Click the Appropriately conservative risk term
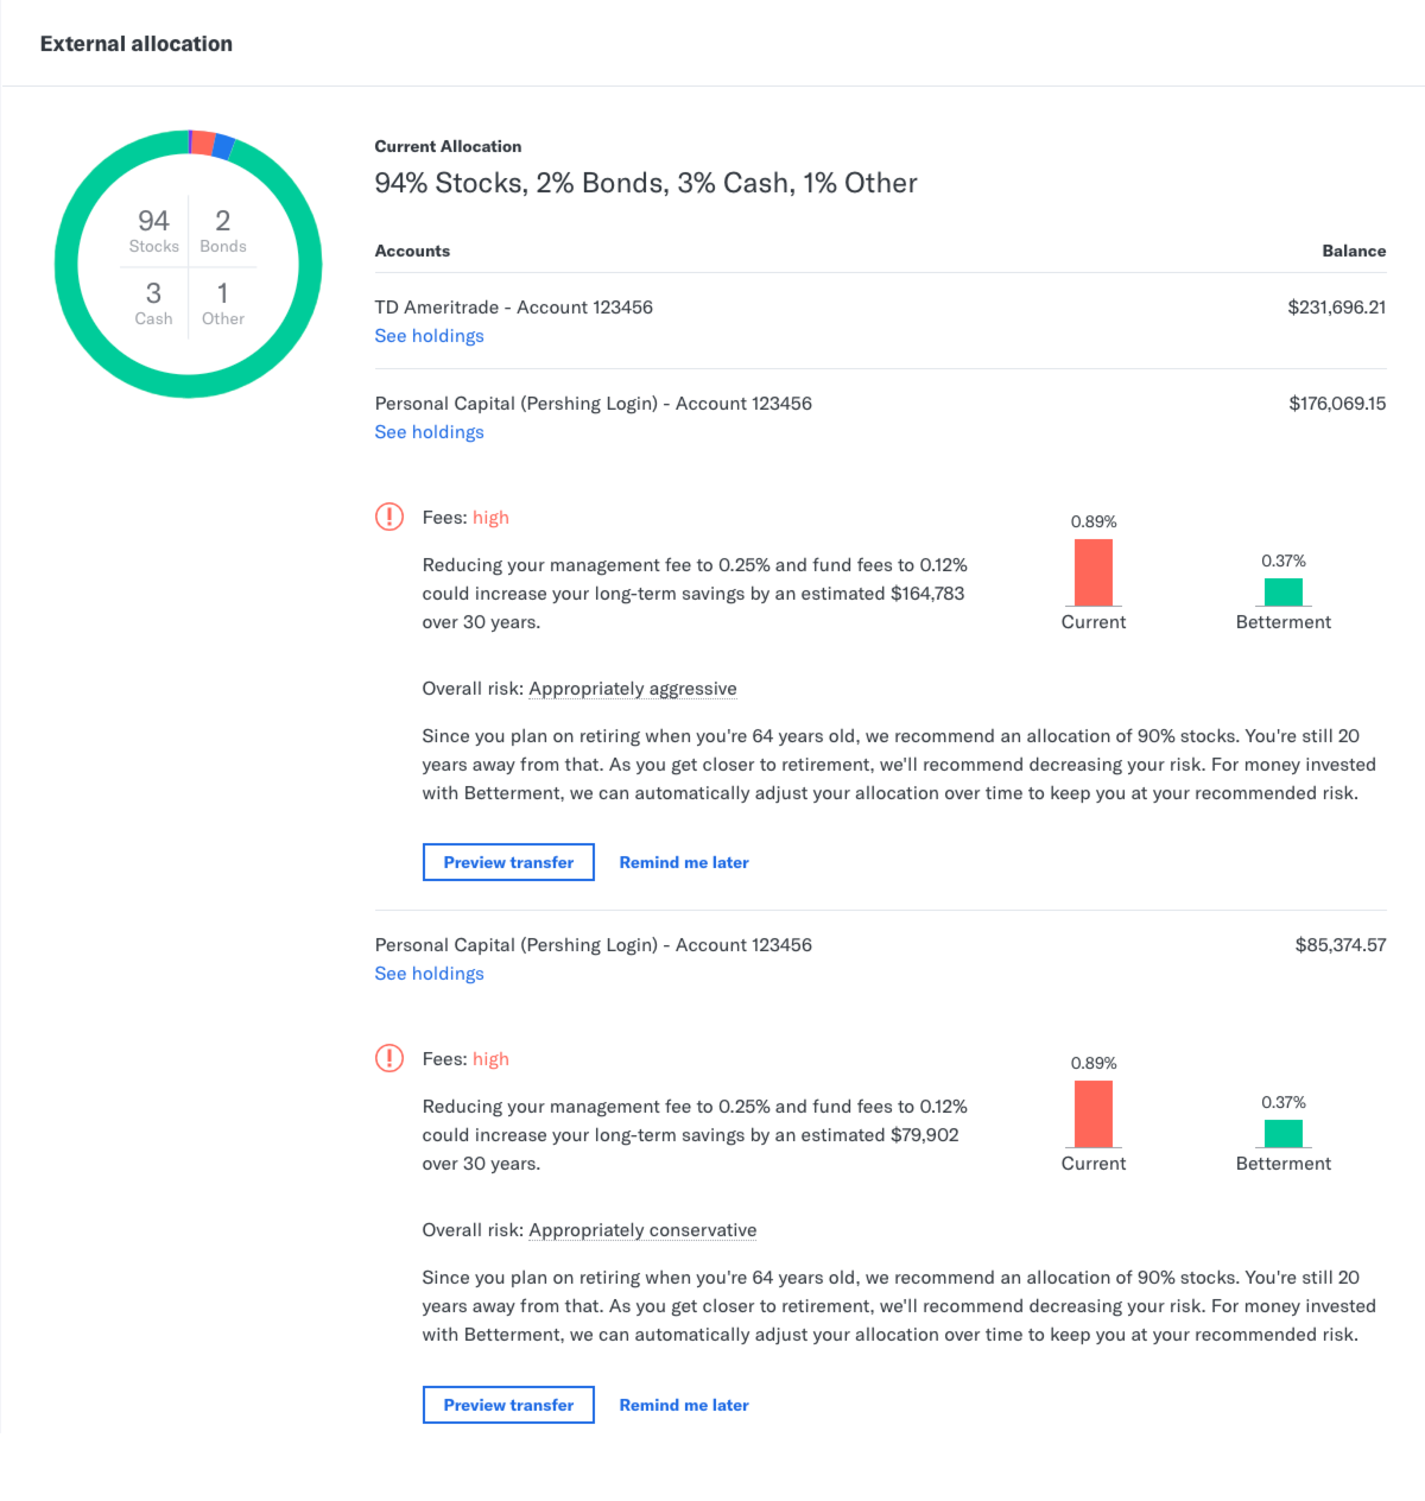 coord(642,1230)
